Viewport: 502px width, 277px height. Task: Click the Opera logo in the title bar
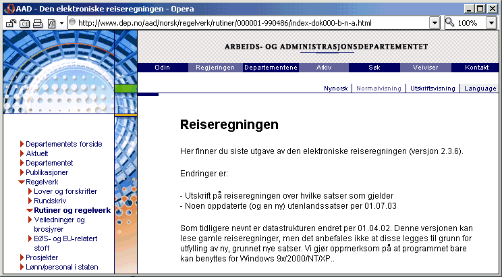pos(9,9)
